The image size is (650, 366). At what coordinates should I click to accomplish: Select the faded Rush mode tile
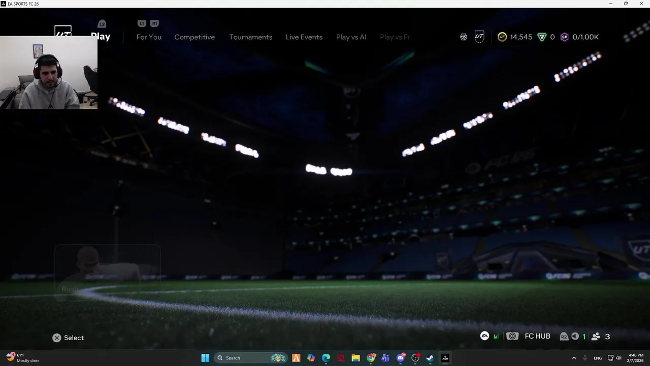pyautogui.click(x=108, y=272)
